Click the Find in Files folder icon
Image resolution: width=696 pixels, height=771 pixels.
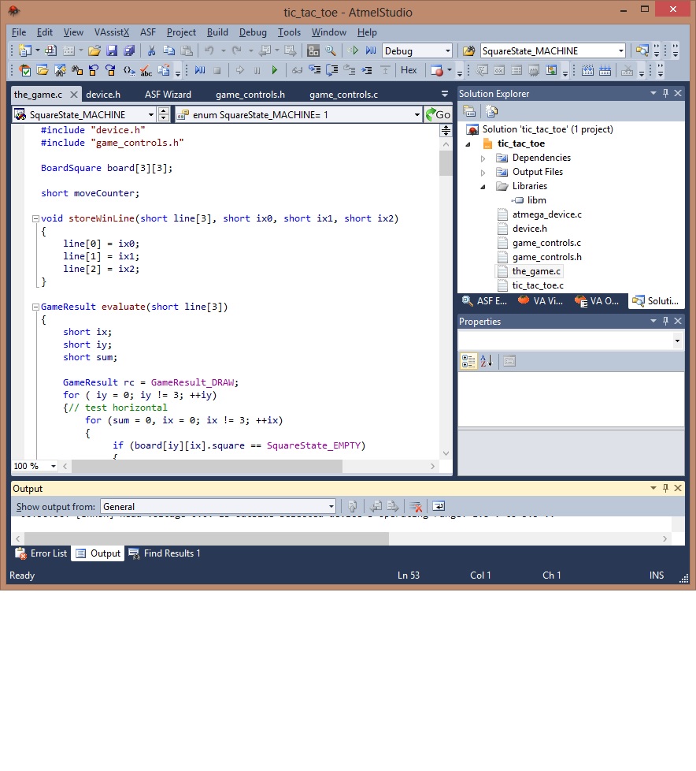pos(469,50)
